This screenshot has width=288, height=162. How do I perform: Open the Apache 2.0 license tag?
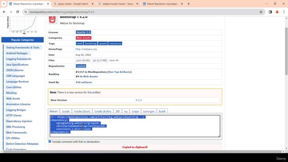click(83, 32)
